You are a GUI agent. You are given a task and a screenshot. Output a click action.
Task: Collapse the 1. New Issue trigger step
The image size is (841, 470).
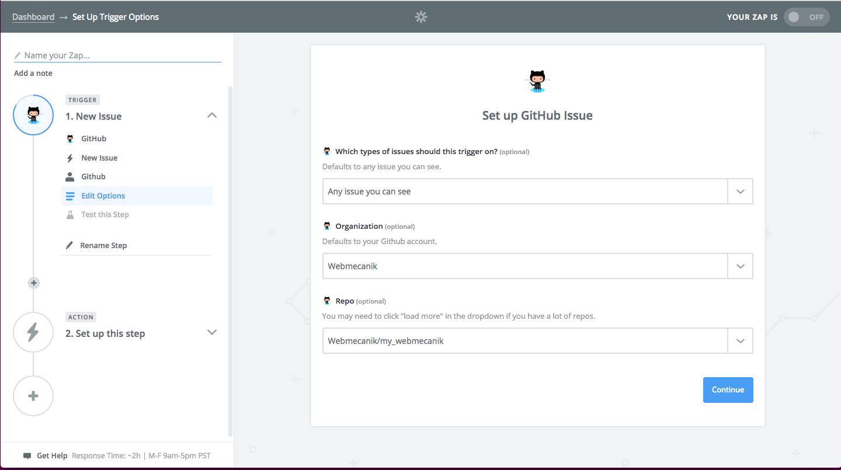212,116
